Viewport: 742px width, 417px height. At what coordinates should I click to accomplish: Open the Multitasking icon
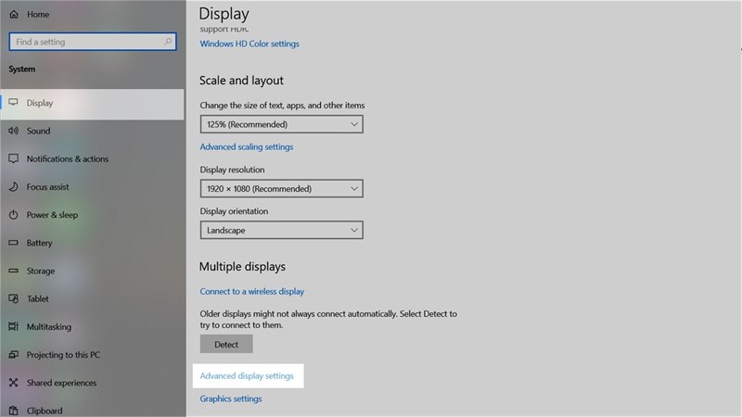coord(14,327)
